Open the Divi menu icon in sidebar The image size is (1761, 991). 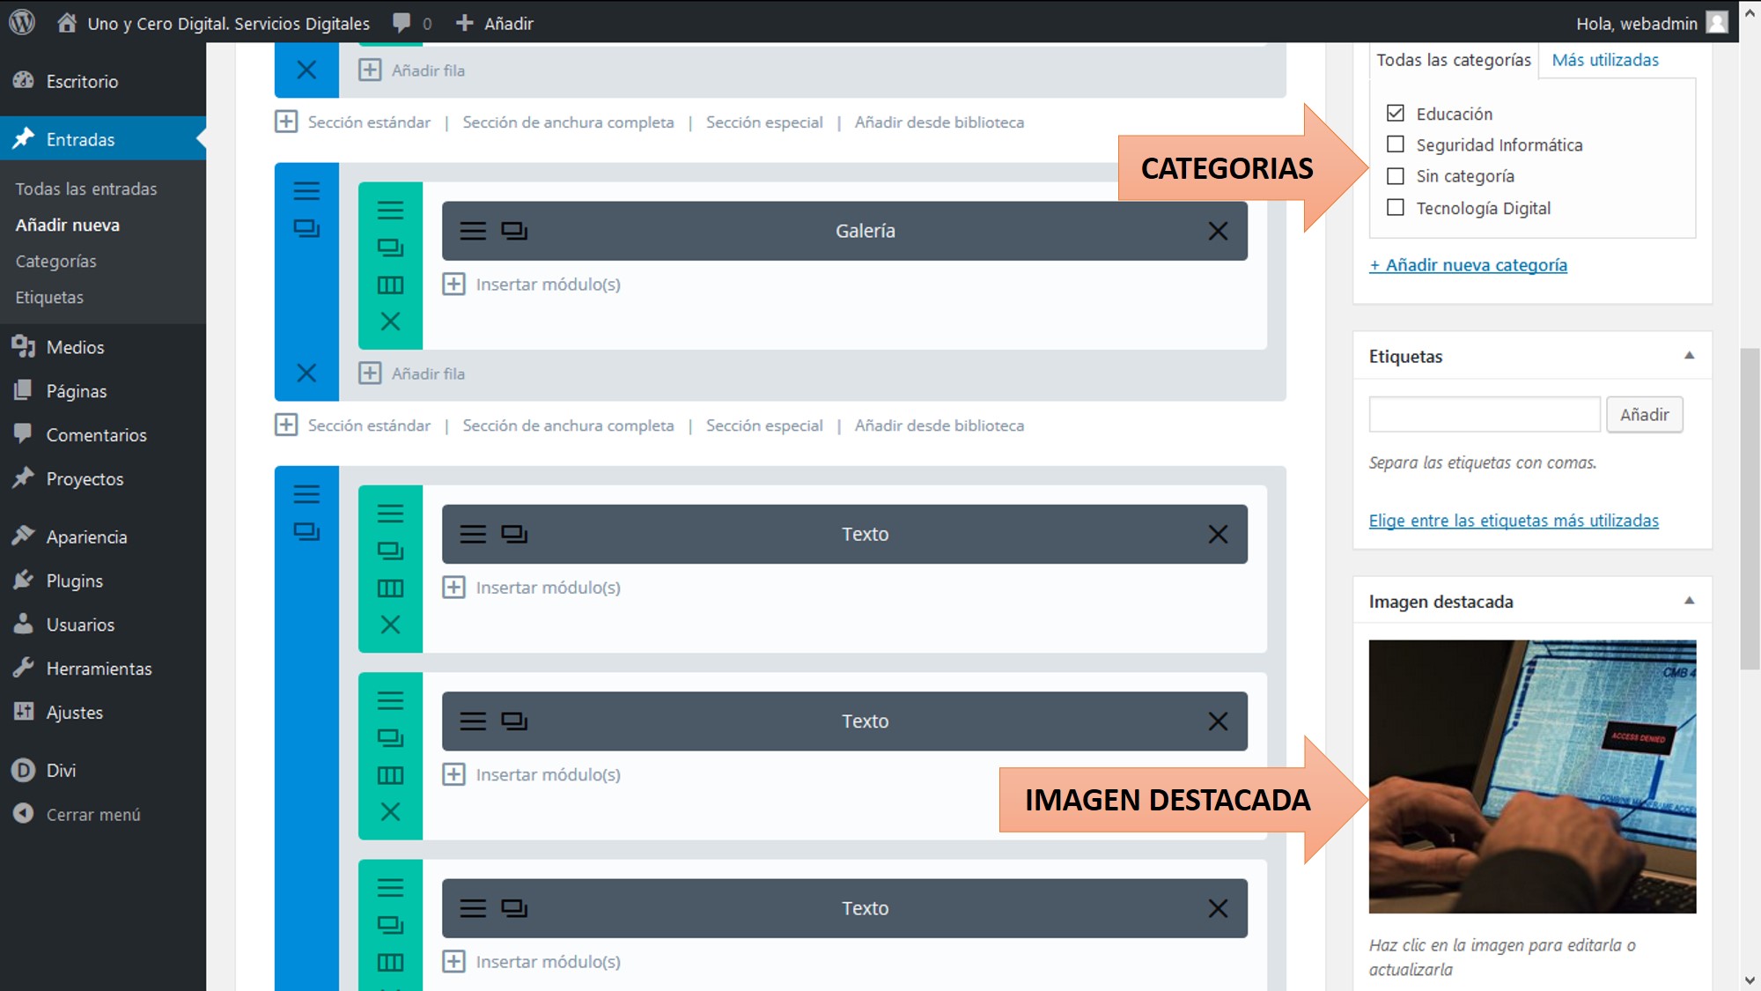point(23,770)
